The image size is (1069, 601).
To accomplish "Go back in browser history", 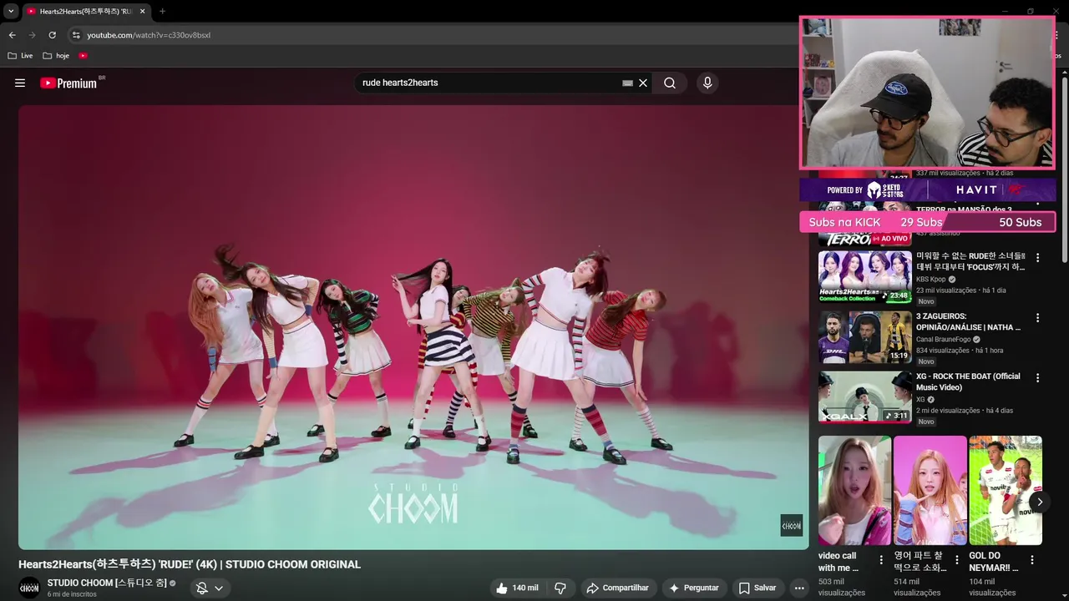I will click(12, 35).
